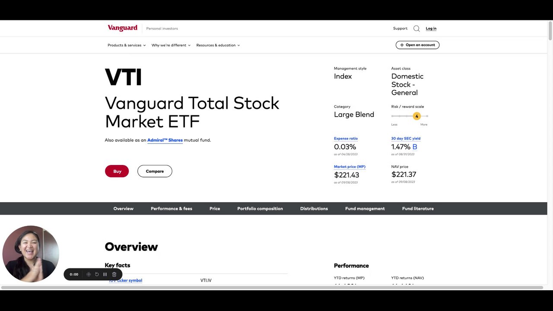Expand Products & services menu
Image resolution: width=553 pixels, height=311 pixels.
click(127, 45)
